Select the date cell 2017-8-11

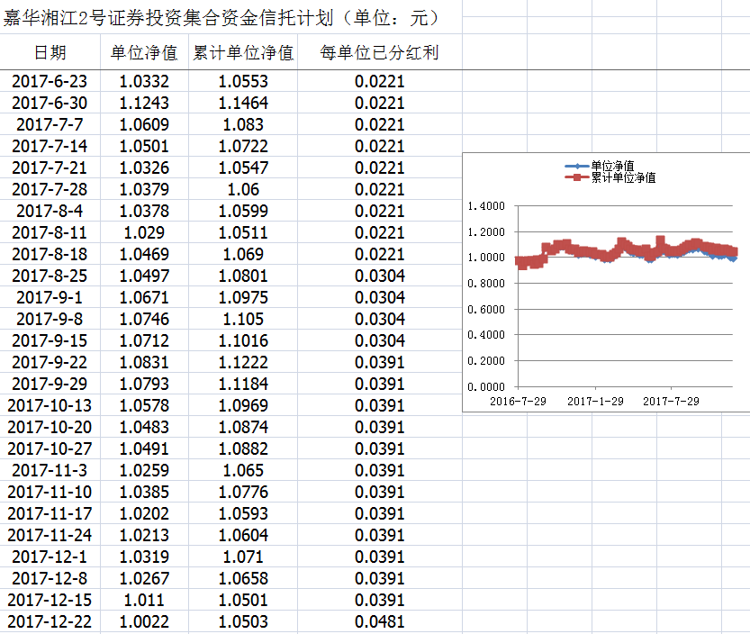[x=50, y=233]
